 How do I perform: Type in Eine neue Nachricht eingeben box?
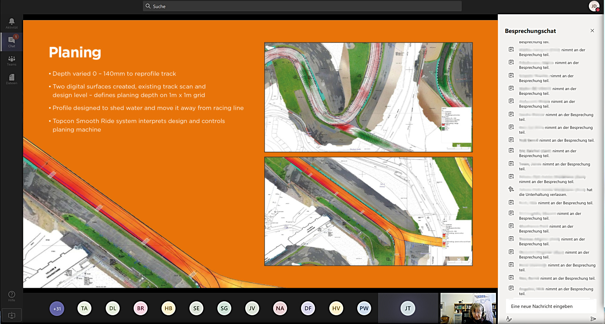pyautogui.click(x=551, y=306)
